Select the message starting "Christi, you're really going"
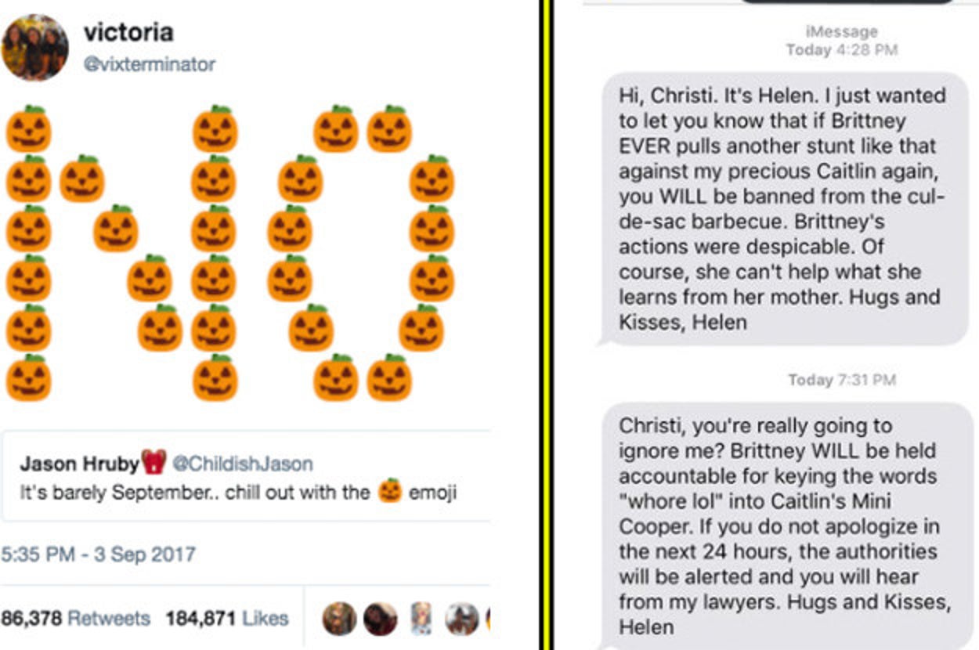The image size is (979, 650). [783, 526]
